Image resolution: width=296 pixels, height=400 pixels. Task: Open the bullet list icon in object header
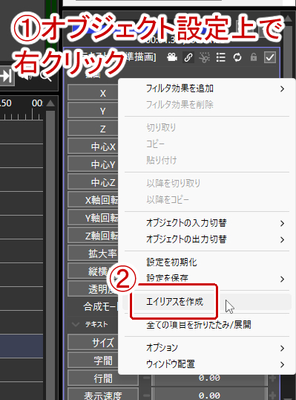point(220,57)
